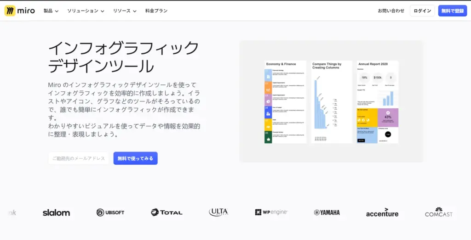471x240 pixels.
Task: Expand the リソース dropdown menu
Action: coord(125,11)
